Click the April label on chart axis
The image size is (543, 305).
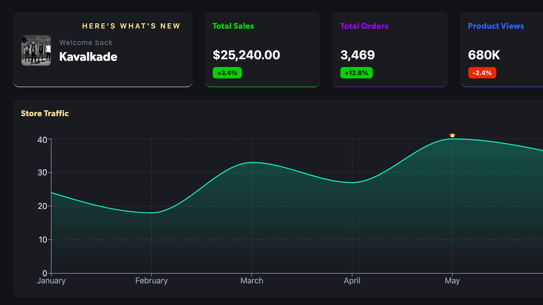(352, 281)
